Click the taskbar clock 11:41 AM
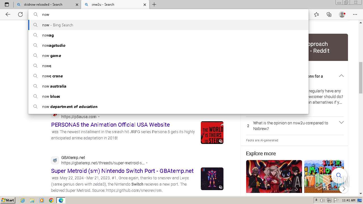The height and width of the screenshot is (204, 363). pos(349,200)
